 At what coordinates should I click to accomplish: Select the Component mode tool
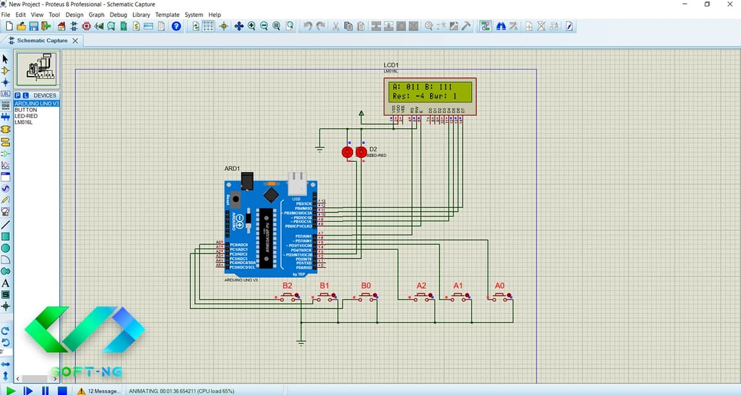click(x=6, y=70)
